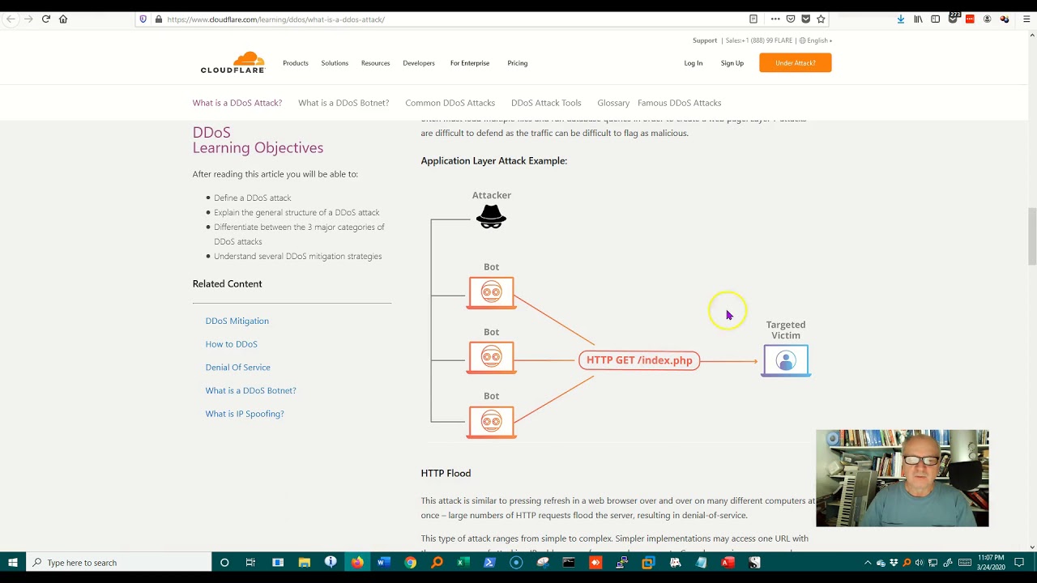Screen dimensions: 1037x583
Task: Click the page vertical scrollbar thumb
Action: pos(1031,236)
